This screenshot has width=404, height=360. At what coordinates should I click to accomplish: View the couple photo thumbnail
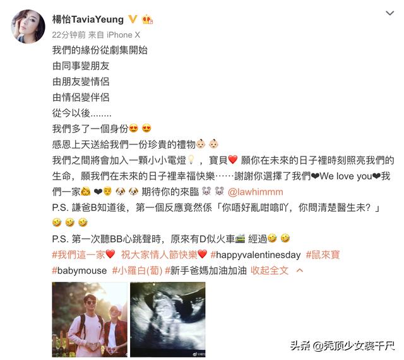click(90, 320)
